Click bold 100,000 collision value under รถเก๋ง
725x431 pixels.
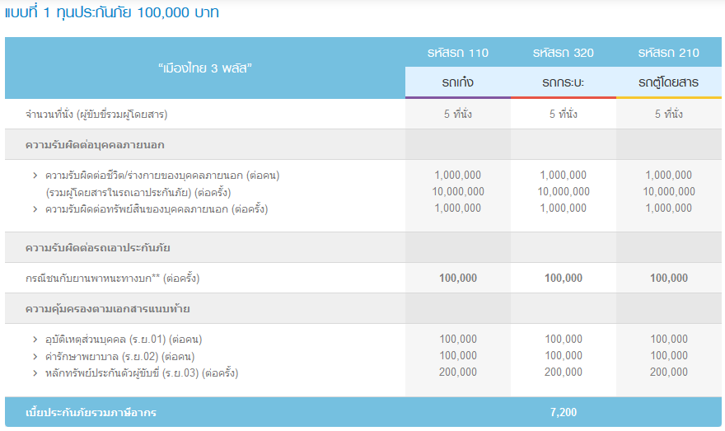(x=458, y=278)
